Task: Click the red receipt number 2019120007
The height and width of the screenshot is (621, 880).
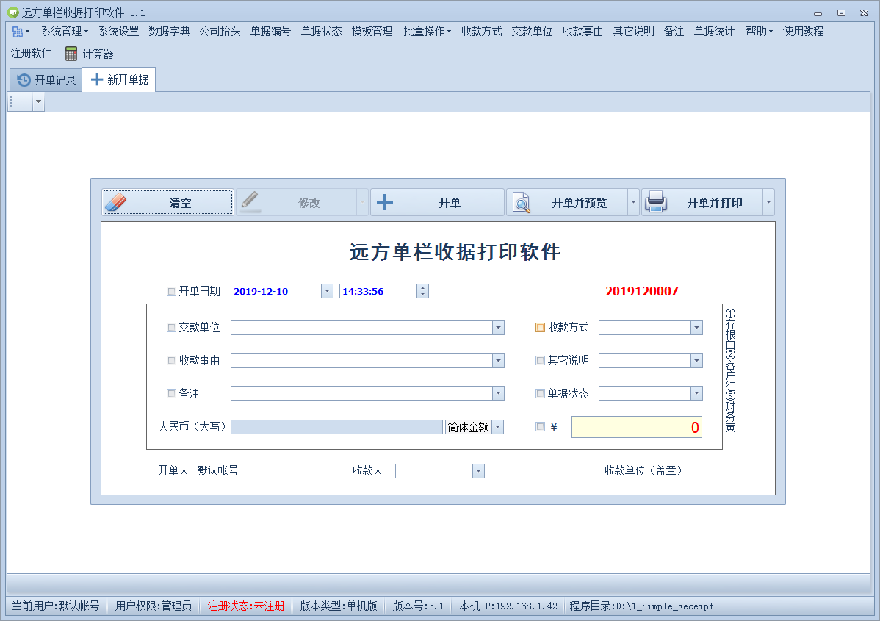Action: tap(641, 291)
